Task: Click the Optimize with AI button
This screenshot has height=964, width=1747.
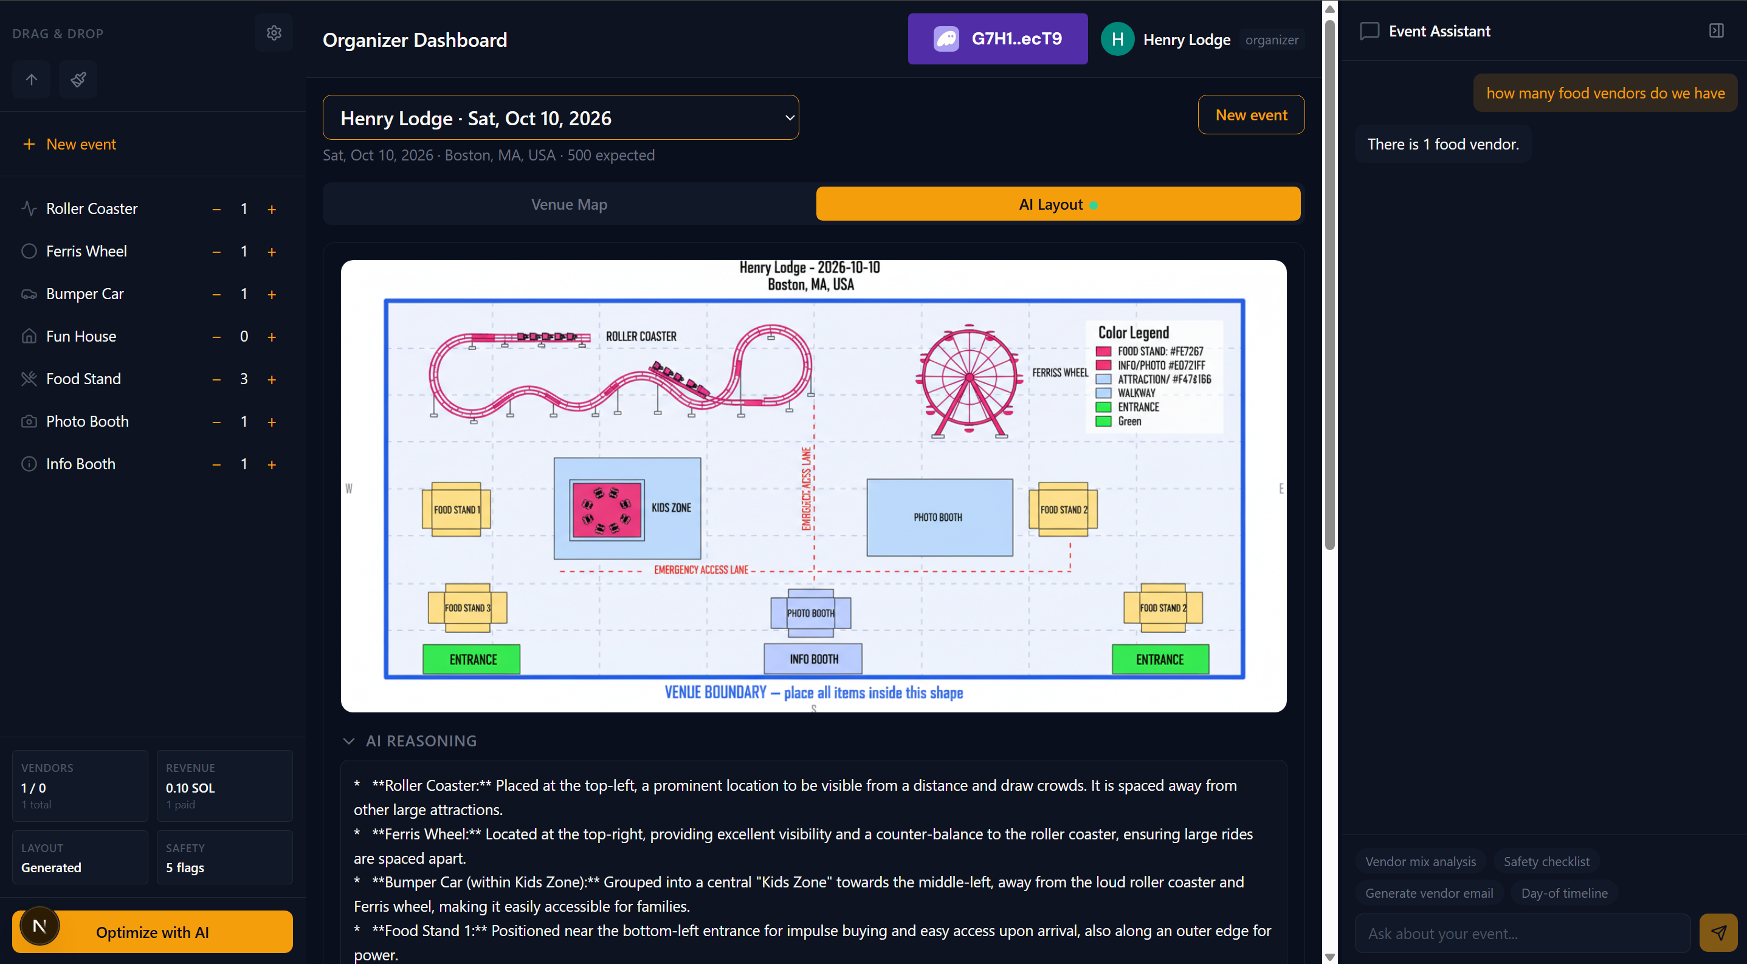Action: [152, 932]
